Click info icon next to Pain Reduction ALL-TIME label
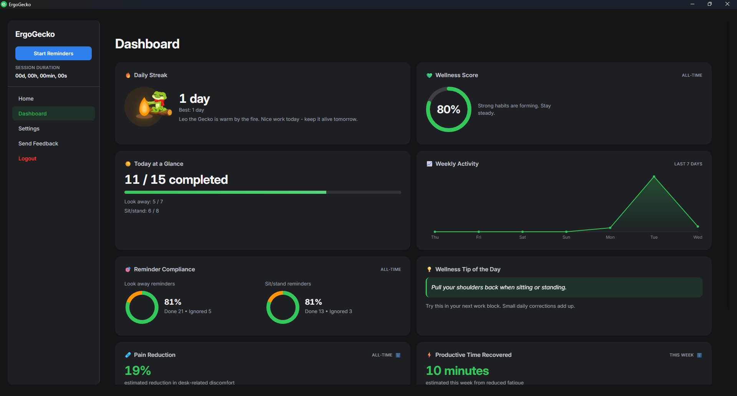This screenshot has height=396, width=737. [398, 355]
